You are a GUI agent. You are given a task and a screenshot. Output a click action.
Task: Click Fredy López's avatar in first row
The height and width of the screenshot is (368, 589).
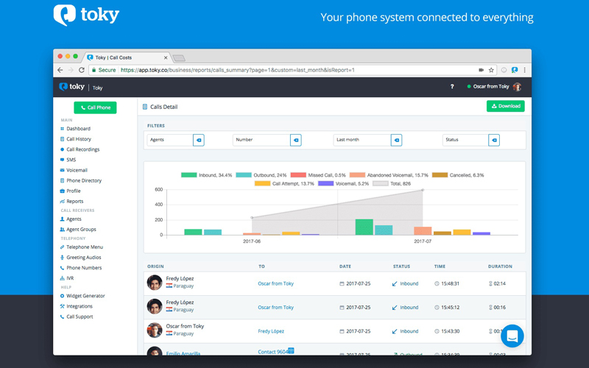(155, 283)
